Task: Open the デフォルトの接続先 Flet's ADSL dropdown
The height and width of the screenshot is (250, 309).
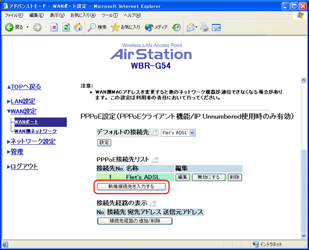Action: coord(178,133)
